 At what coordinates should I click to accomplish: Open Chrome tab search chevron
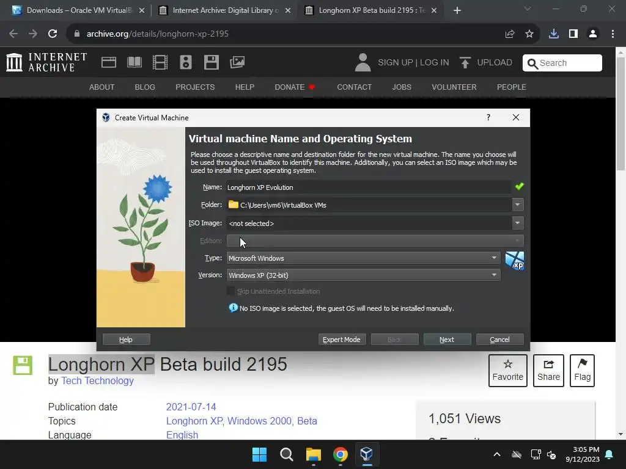tap(528, 9)
